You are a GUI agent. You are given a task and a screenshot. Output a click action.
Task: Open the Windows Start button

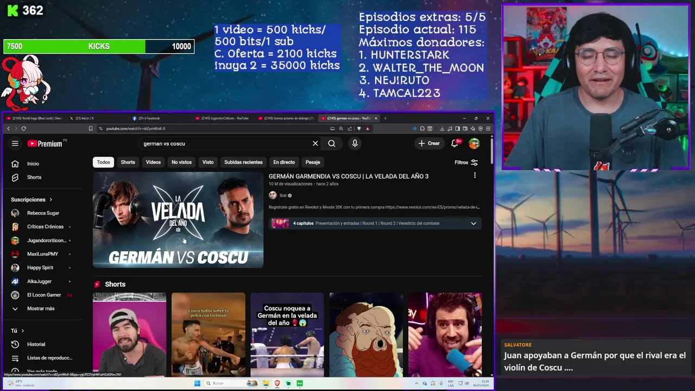click(x=197, y=383)
